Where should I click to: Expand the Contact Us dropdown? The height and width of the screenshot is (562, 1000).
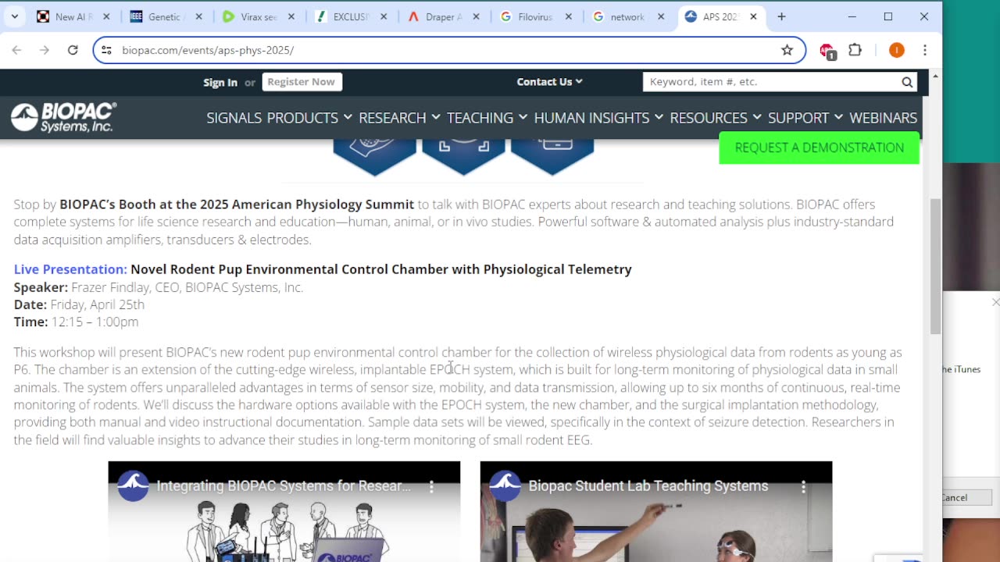click(549, 82)
